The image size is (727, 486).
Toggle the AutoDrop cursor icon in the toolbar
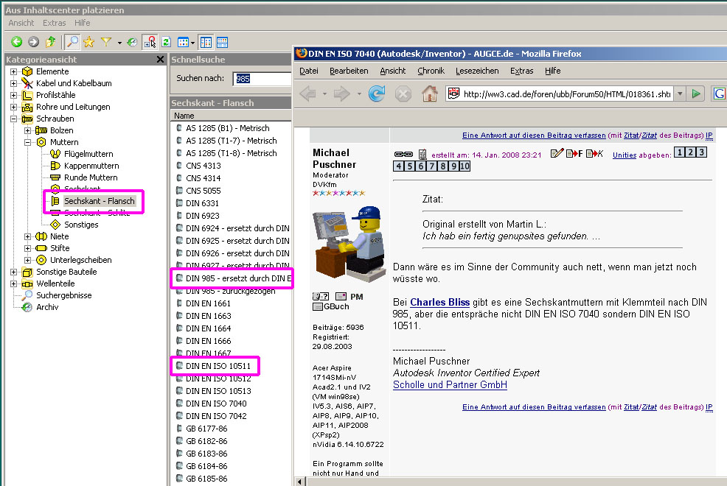point(150,42)
